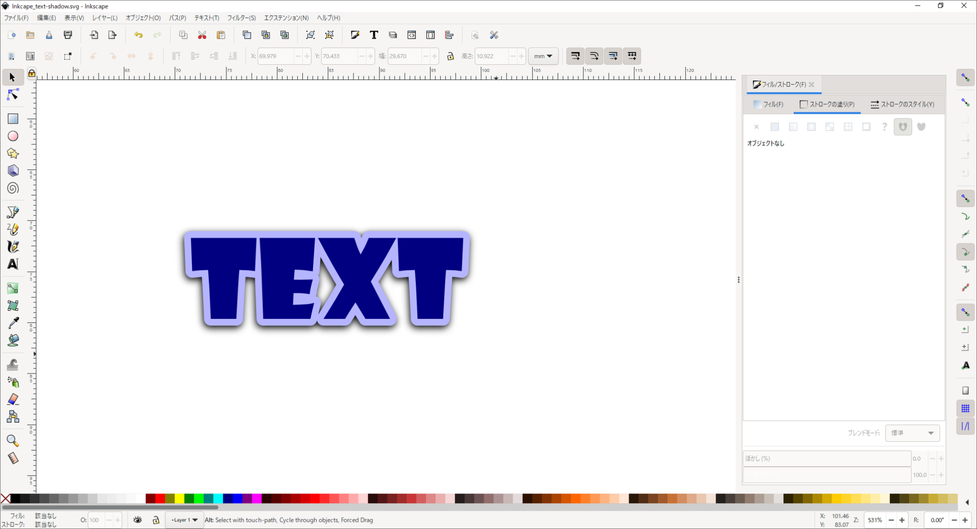Screen dimensions: 977x529
Task: Click the Undo arrow in toolbar
Action: pyautogui.click(x=138, y=35)
